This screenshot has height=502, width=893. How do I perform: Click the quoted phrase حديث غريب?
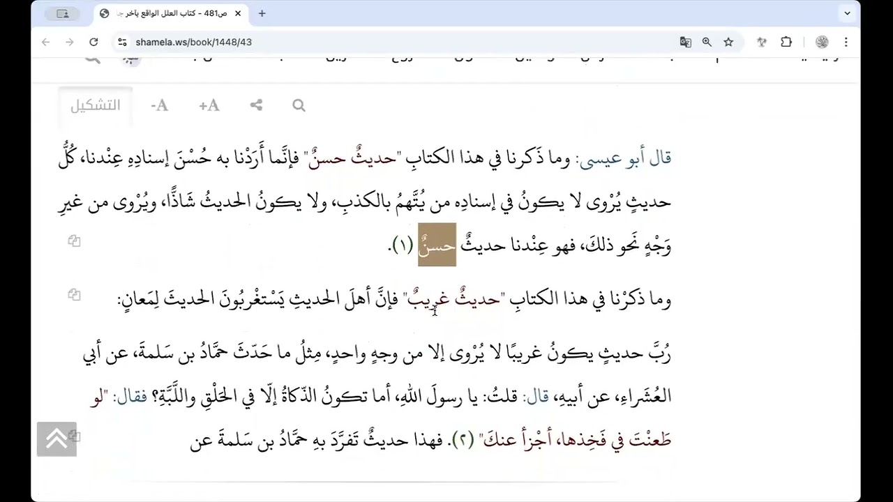(x=453, y=298)
